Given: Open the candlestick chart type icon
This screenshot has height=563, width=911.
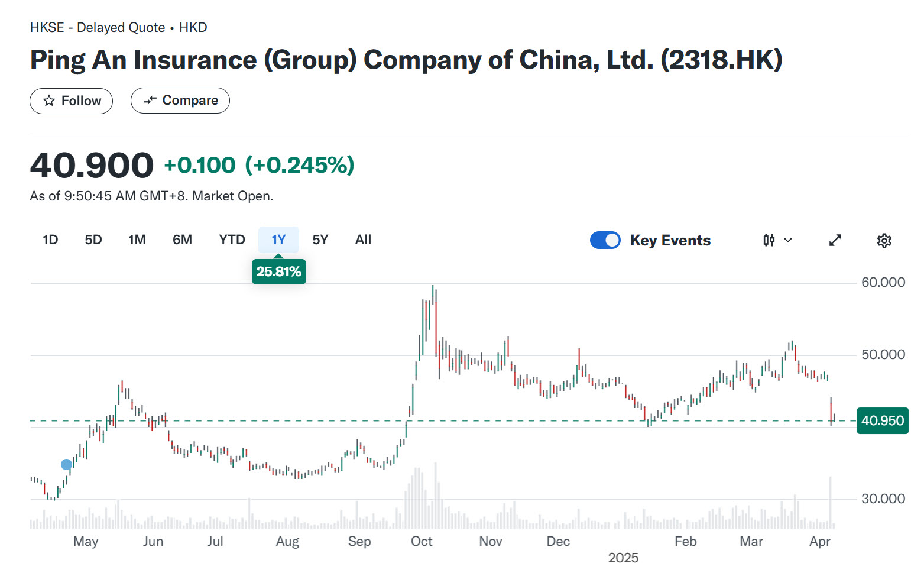Looking at the screenshot, I should click(x=769, y=240).
